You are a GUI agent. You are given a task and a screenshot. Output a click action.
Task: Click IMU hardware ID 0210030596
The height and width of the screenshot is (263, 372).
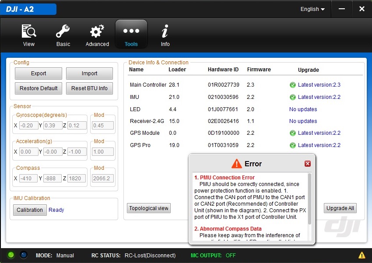(x=223, y=97)
